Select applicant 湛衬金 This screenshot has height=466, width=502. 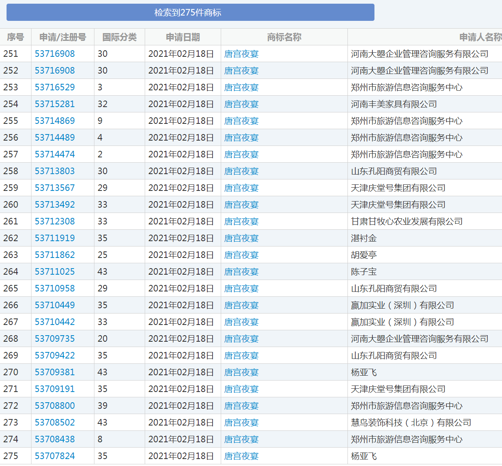tap(364, 238)
